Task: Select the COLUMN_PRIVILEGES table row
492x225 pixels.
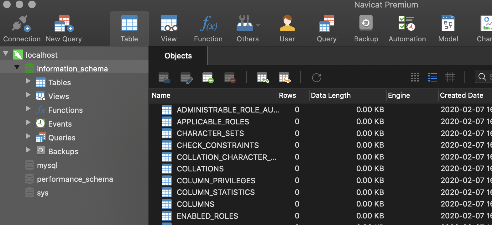Action: (216, 181)
